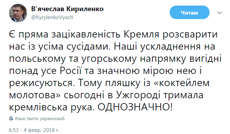The width and height of the screenshot is (230, 134).
Task: Click the capitalized word ОДНОЗНАЧНО!
Action: [135, 107]
